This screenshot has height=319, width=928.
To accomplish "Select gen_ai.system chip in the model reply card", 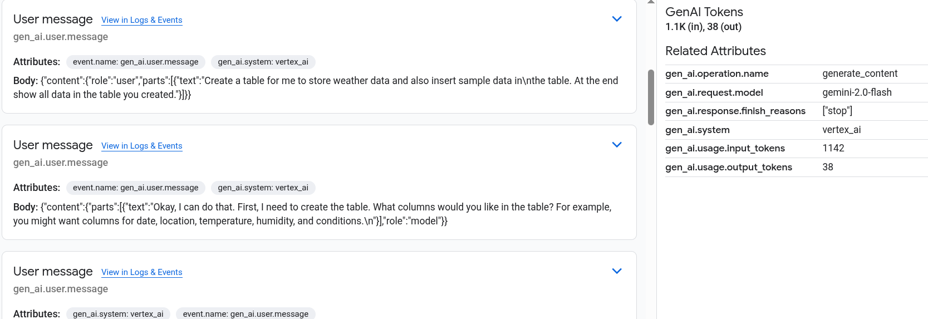I will [x=263, y=188].
